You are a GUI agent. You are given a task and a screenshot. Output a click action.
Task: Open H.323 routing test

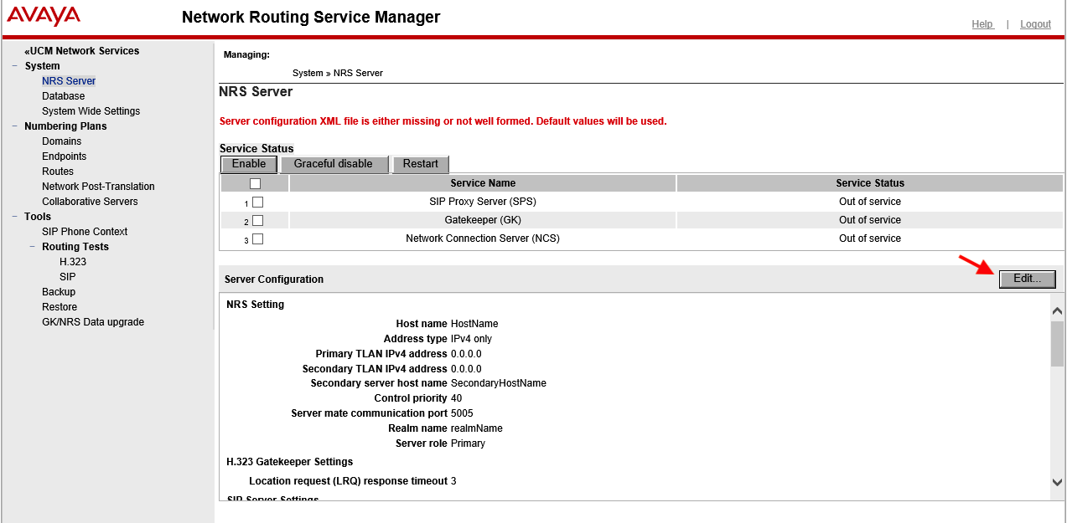(x=73, y=262)
